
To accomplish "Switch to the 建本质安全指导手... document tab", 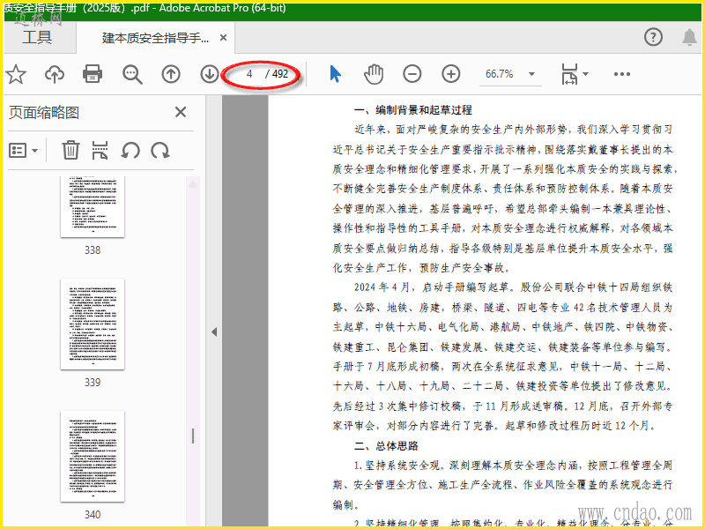I will point(155,38).
